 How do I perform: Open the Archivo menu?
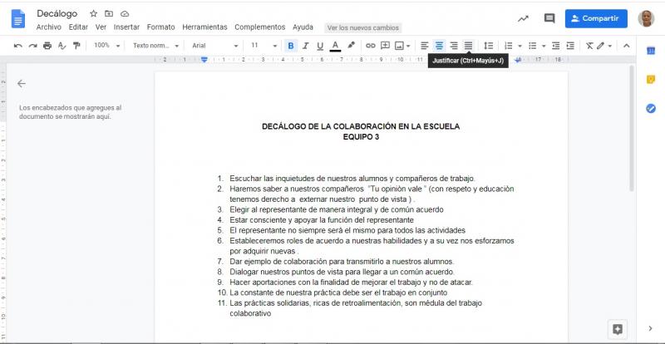(x=49, y=27)
